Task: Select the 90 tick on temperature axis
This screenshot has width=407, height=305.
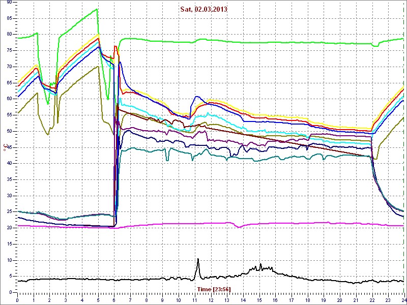Action: [9, 2]
